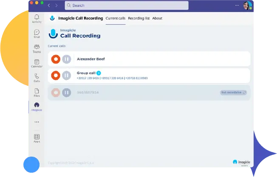Switch to the Recording list tab
Image resolution: width=277 pixels, height=177 pixels.
pyautogui.click(x=138, y=18)
